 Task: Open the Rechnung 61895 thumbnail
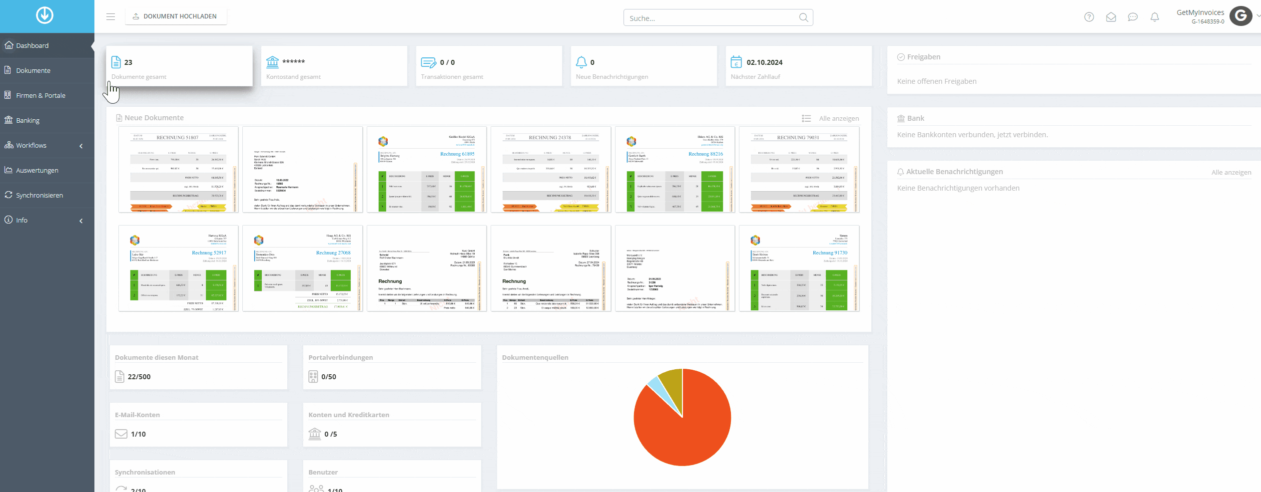pyautogui.click(x=427, y=170)
